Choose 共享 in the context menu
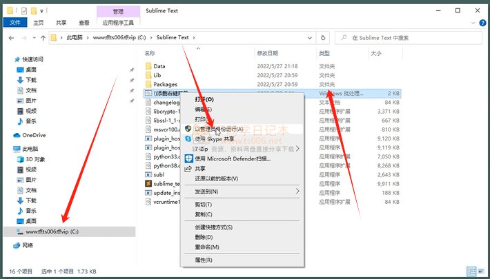This screenshot has width=490, height=279. click(x=242, y=169)
